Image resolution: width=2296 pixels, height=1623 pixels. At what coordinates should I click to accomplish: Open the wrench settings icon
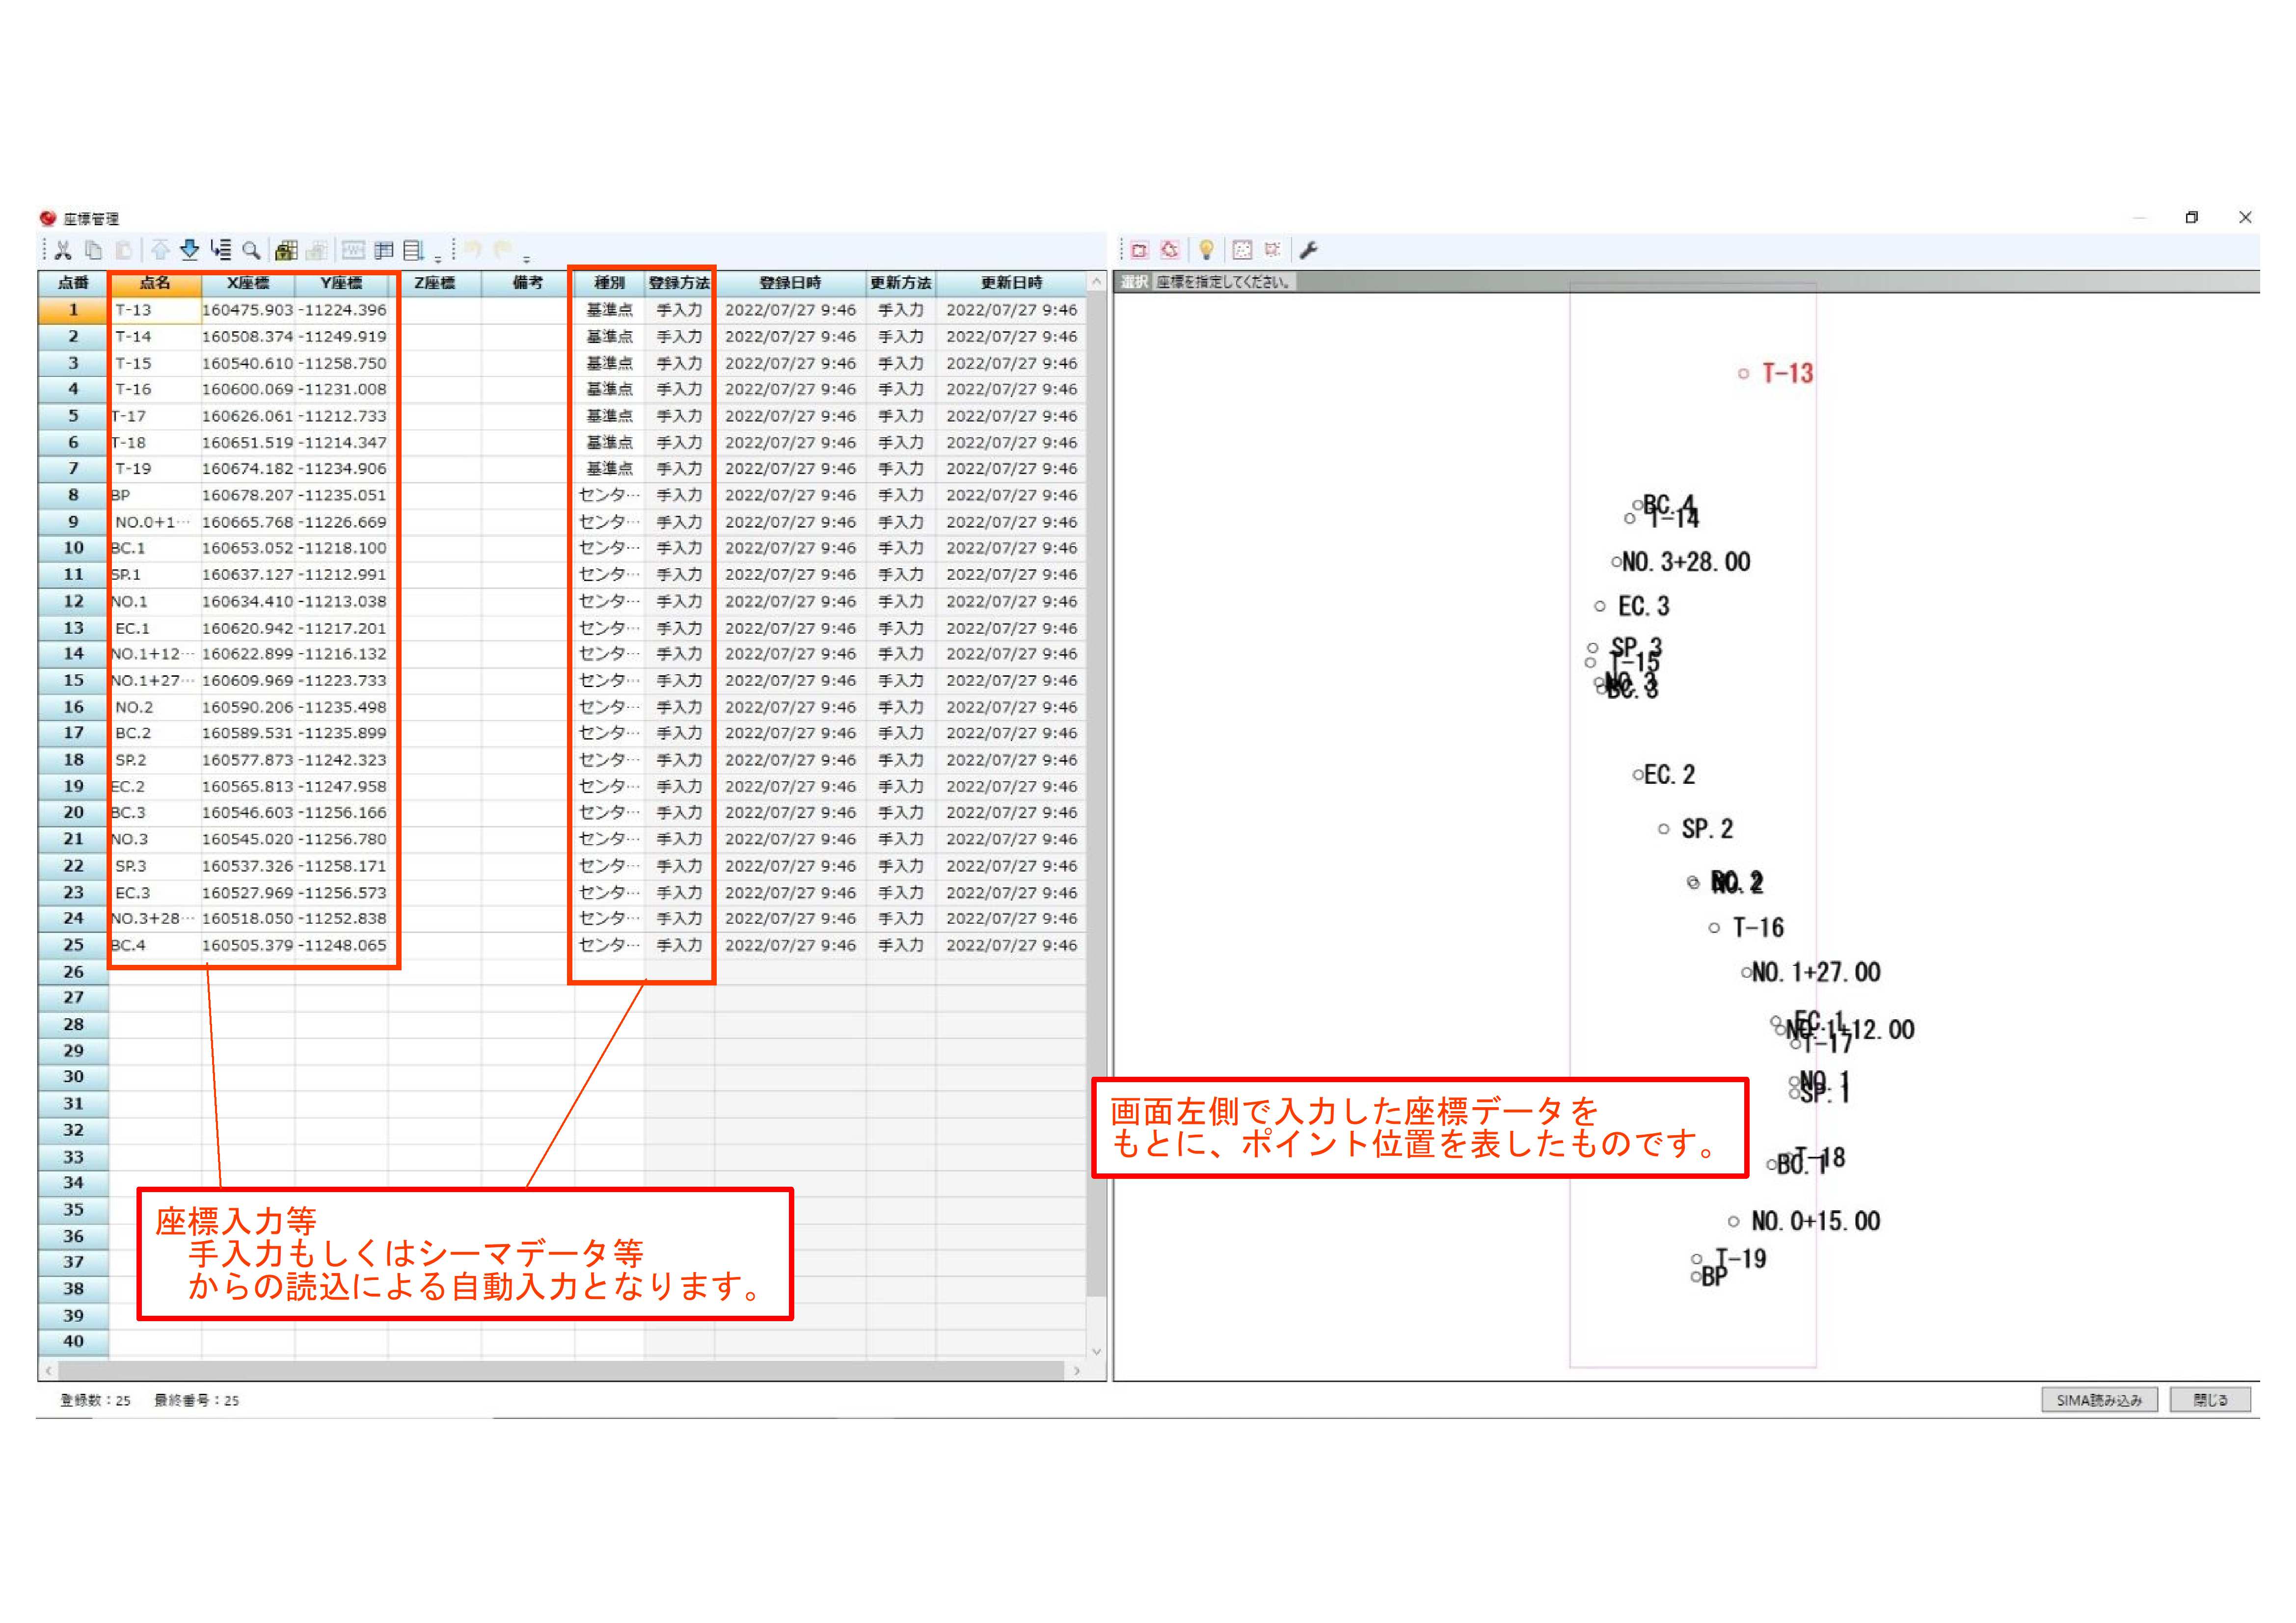[1308, 250]
